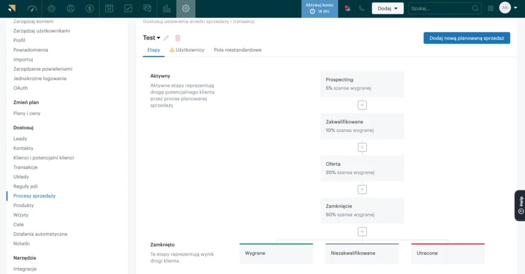Click the AN user avatar
Image resolution: width=525 pixels, height=274 pixels.
click(505, 8)
